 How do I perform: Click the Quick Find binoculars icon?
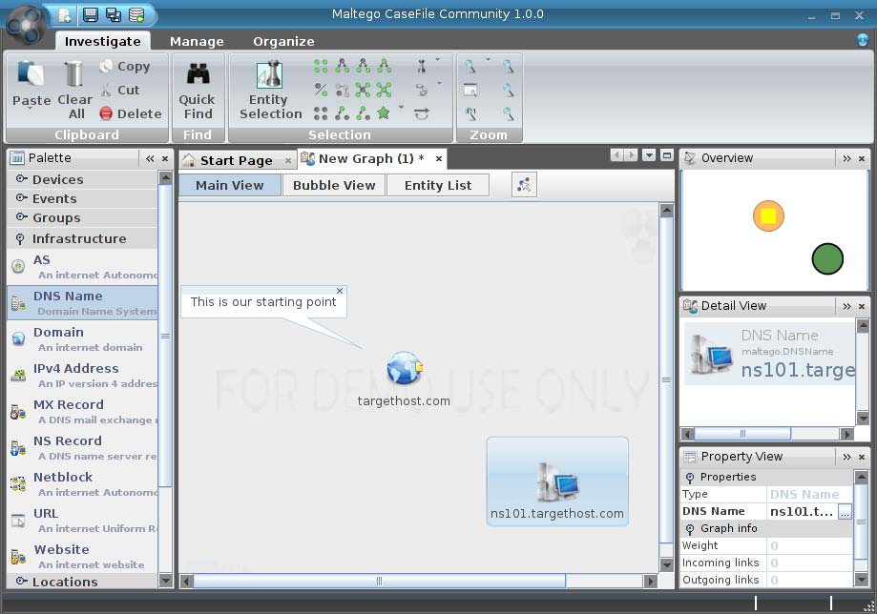[198, 74]
